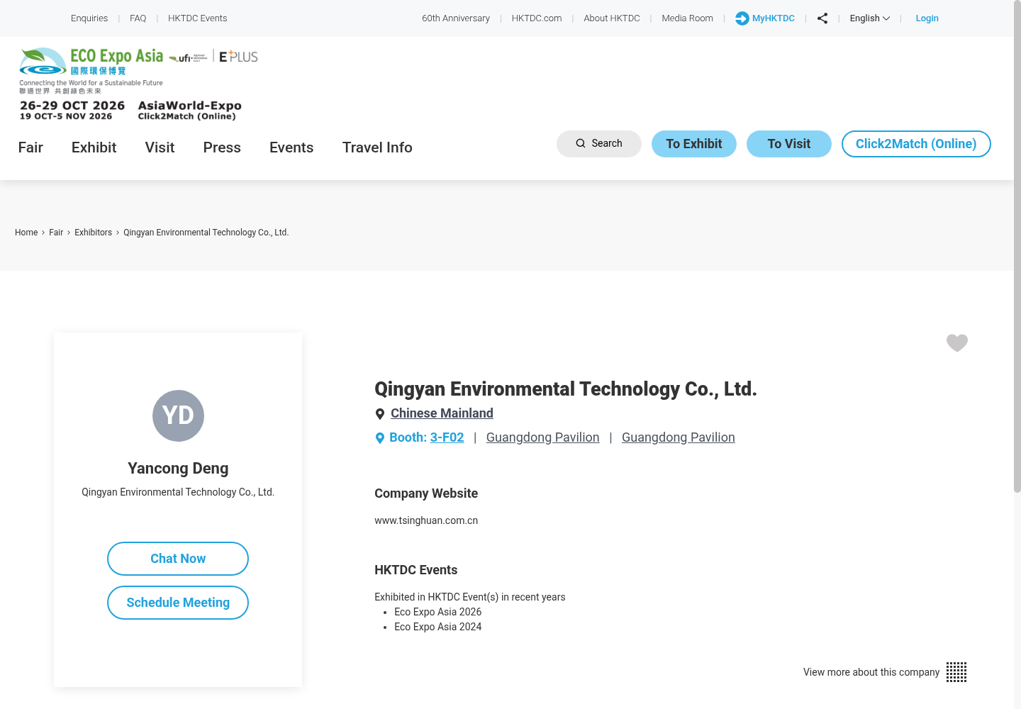The image size is (1021, 709).
Task: Open the Fair menu
Action: click(x=30, y=147)
